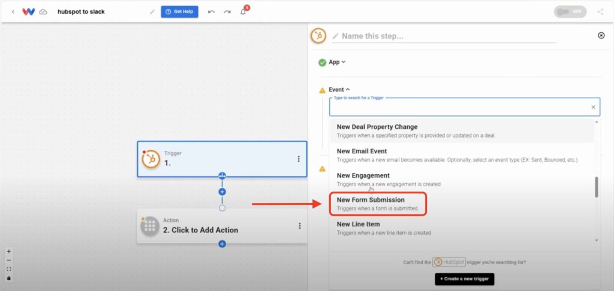Click the list scroll up arrow
Image resolution: width=614 pixels, height=291 pixels.
[597, 122]
